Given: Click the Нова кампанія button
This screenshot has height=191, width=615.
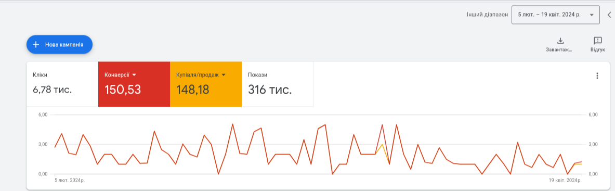Looking at the screenshot, I should (x=59, y=44).
